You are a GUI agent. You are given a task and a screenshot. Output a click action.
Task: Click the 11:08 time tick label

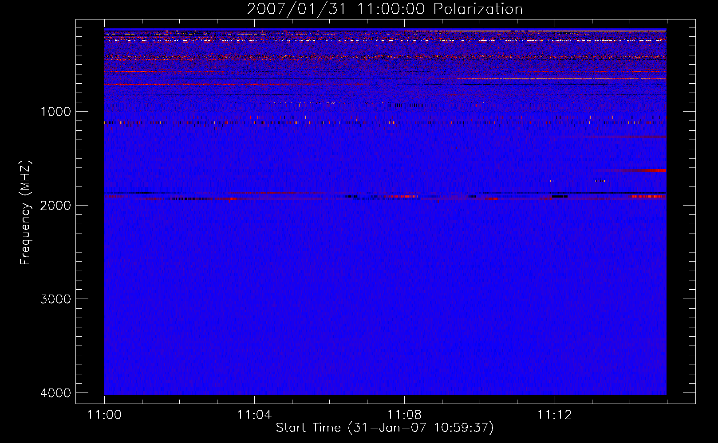tap(404, 415)
